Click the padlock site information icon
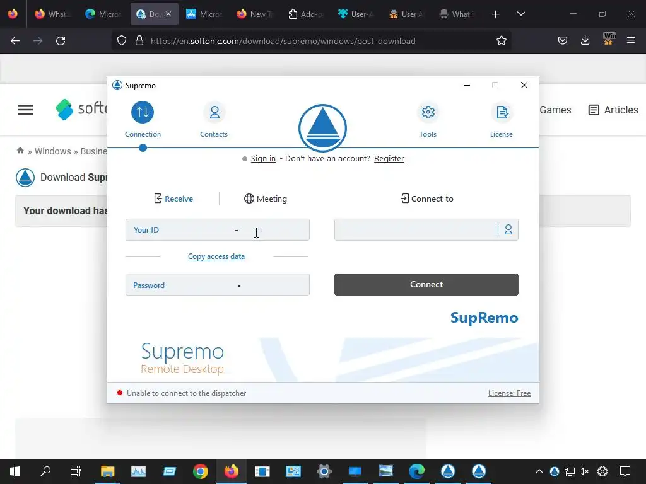646x484 pixels. pos(139,41)
